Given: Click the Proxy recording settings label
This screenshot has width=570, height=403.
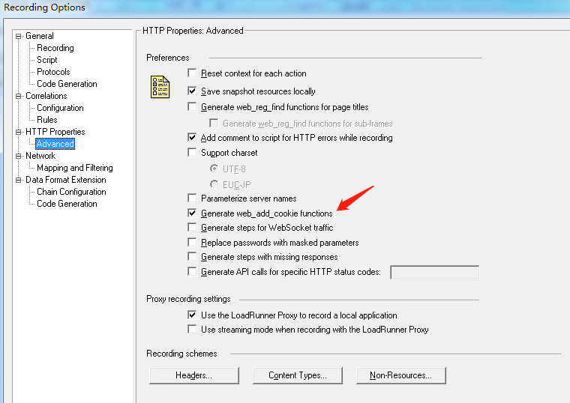Looking at the screenshot, I should (188, 299).
